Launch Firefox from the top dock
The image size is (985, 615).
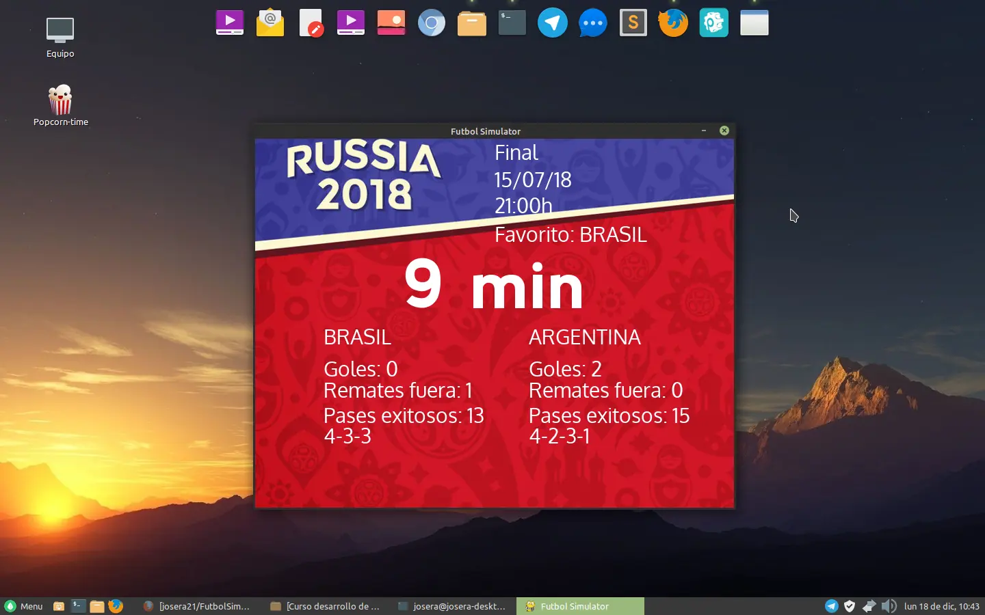click(x=674, y=23)
